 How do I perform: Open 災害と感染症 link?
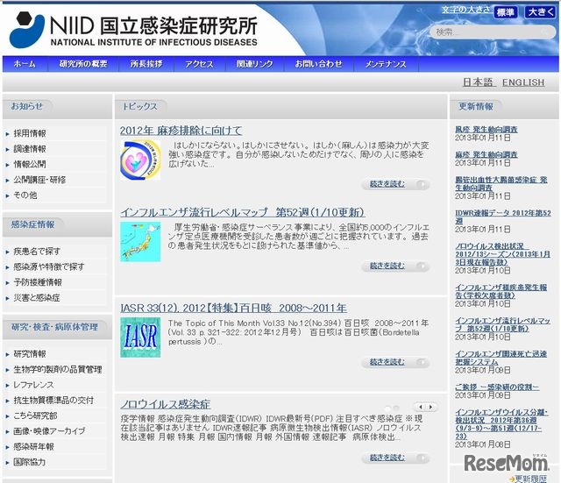click(x=37, y=298)
